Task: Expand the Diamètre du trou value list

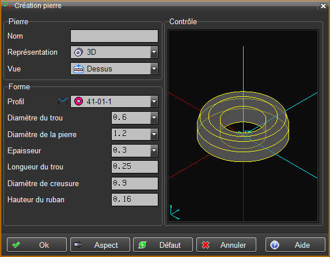Action: tap(154, 118)
